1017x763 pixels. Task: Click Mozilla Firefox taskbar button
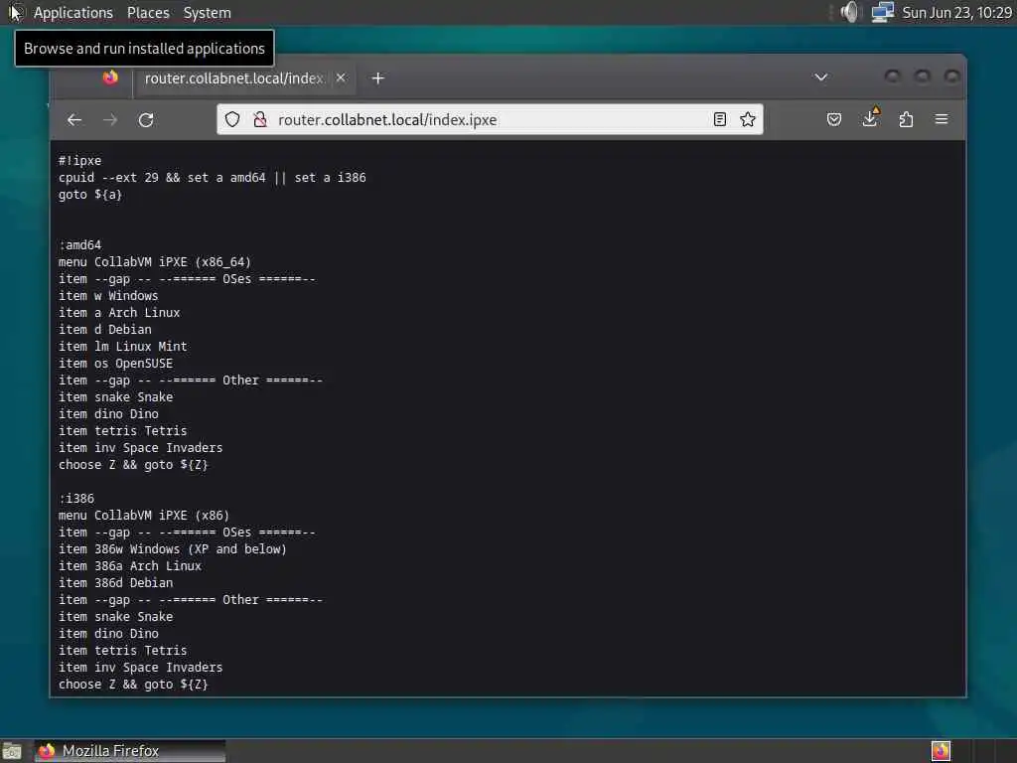(130, 751)
